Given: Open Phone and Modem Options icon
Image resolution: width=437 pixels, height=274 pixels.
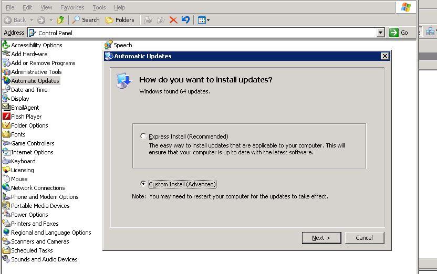Looking at the screenshot, I should (x=6, y=197).
